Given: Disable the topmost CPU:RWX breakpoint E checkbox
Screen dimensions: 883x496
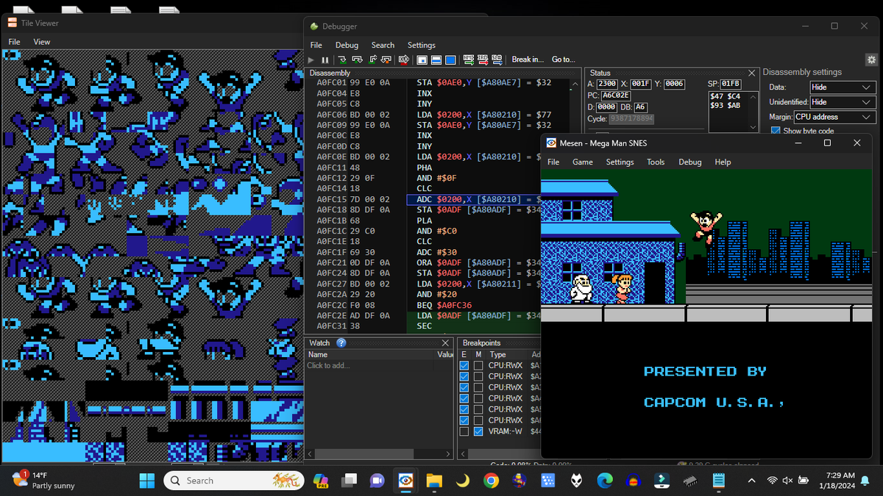Looking at the screenshot, I should click(464, 365).
